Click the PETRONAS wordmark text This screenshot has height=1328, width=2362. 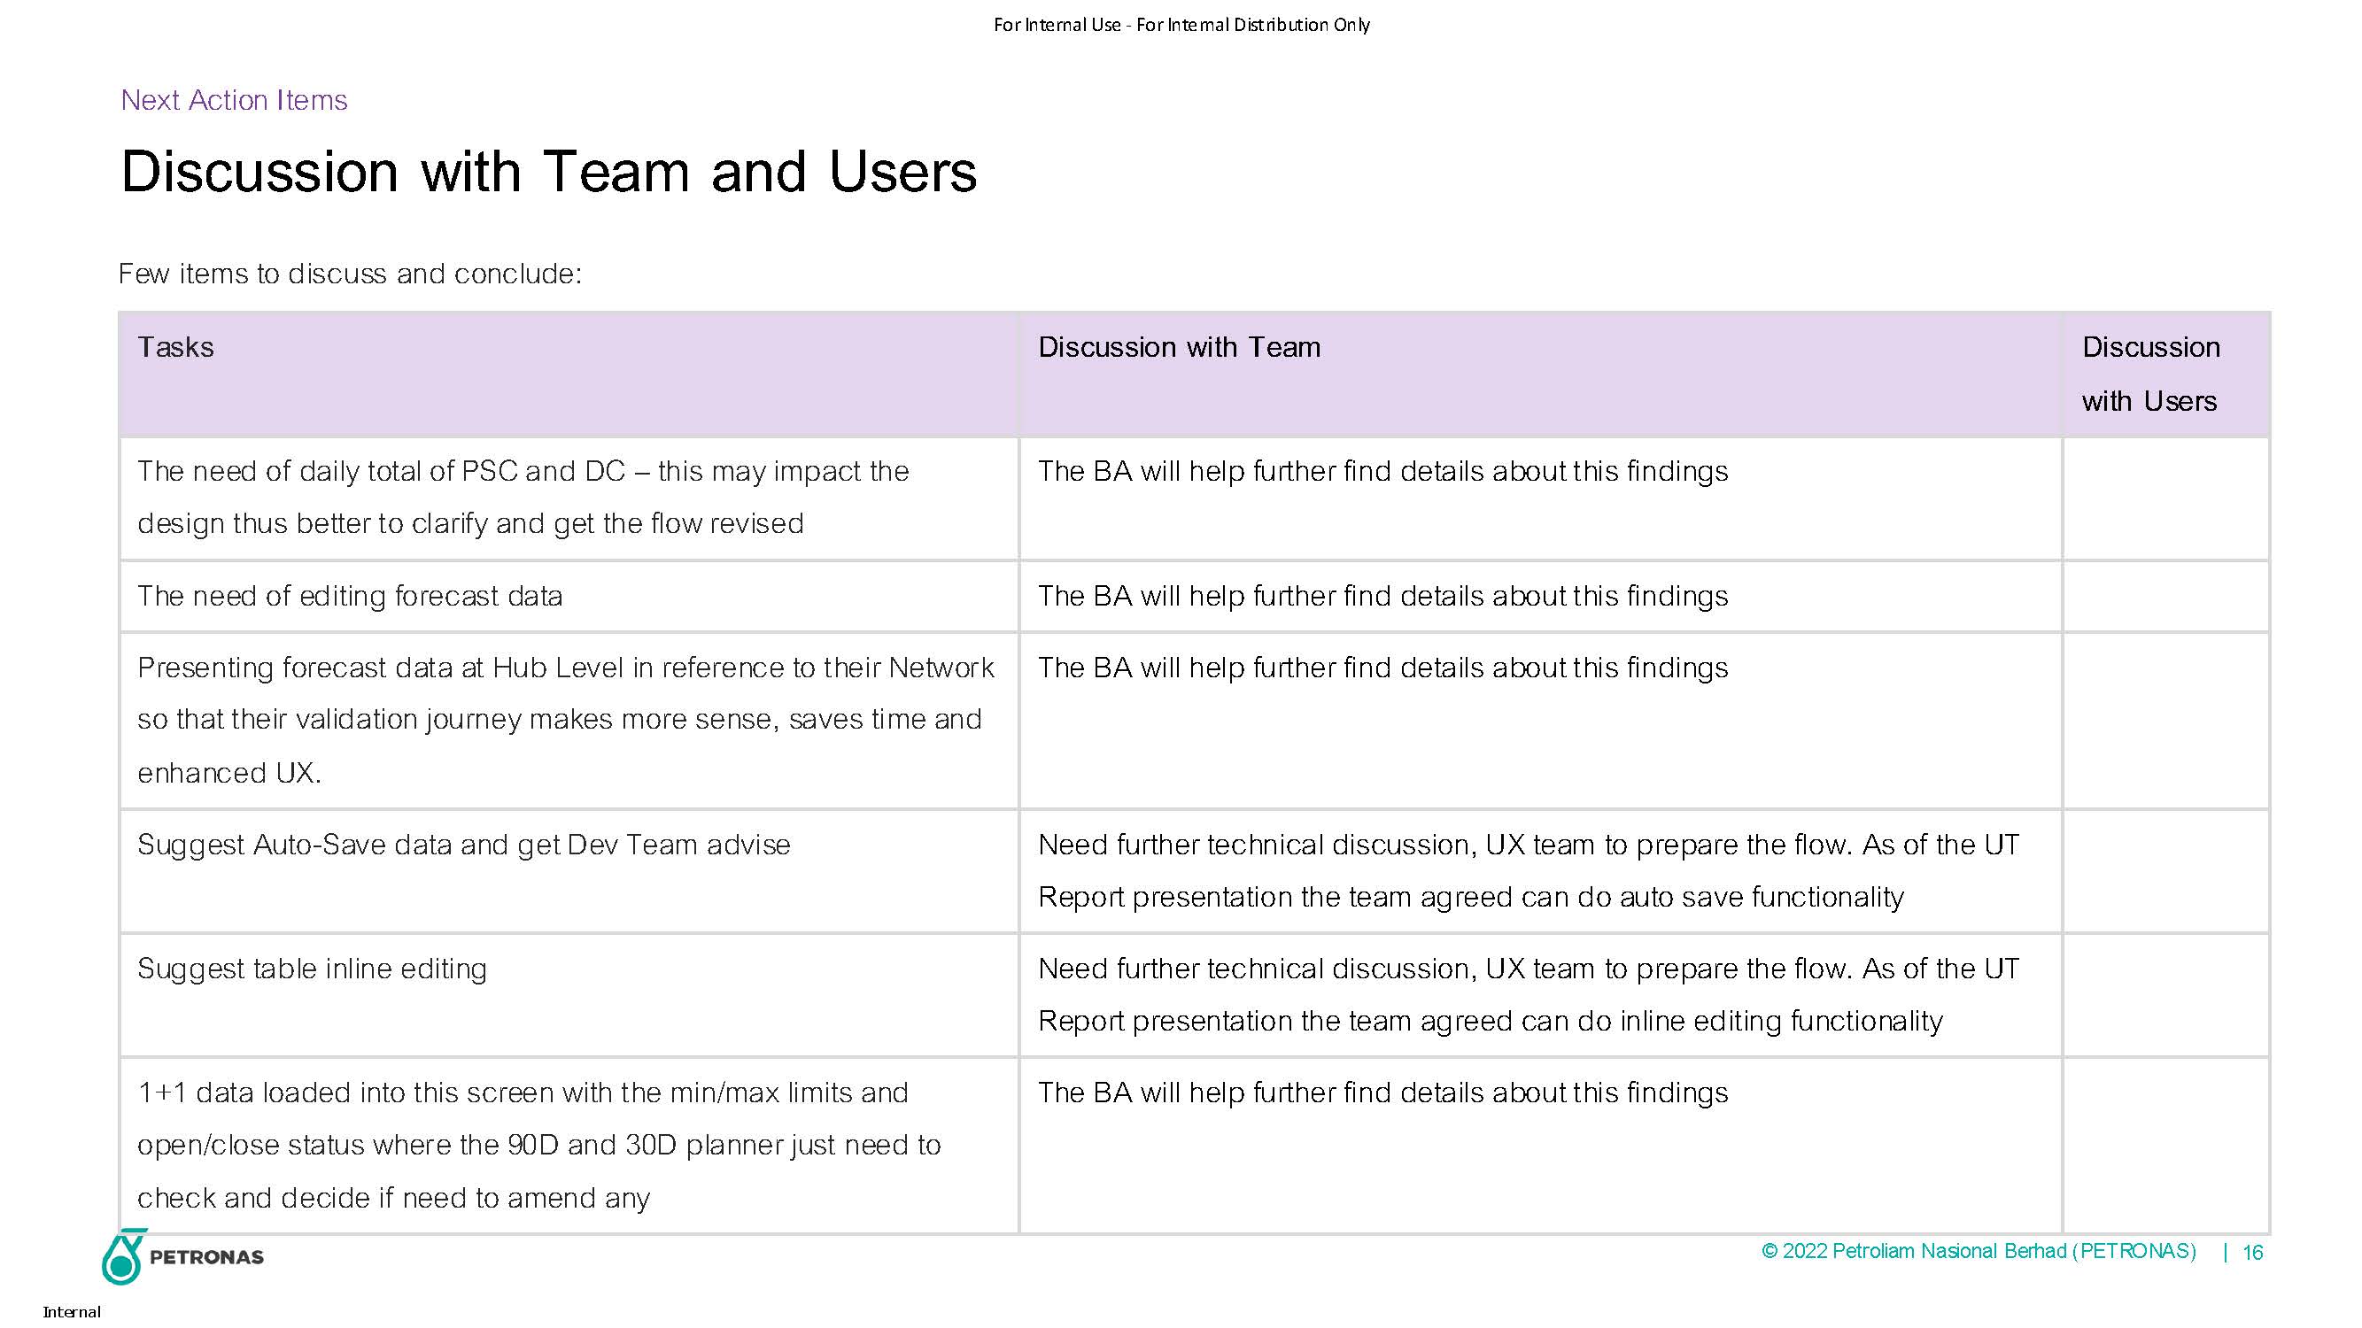[x=206, y=1257]
